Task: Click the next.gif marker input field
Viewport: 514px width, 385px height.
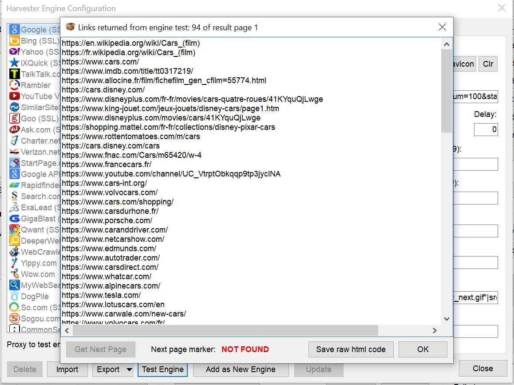Action: point(476,297)
